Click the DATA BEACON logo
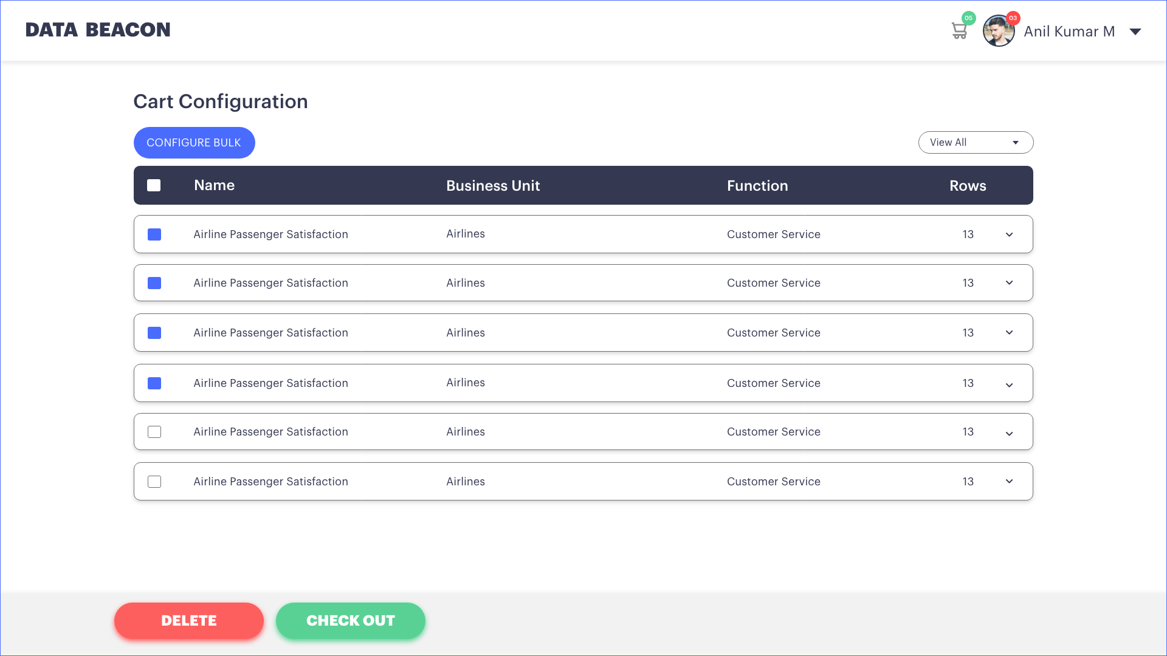Screen dimensions: 1167x656 tap(98, 30)
